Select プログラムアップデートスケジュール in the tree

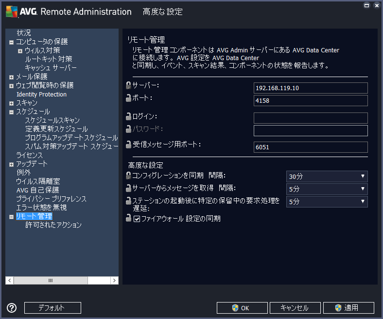71,138
